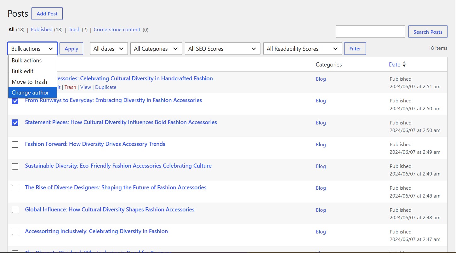Click the sort arrows beside the Date header

(x=404, y=65)
